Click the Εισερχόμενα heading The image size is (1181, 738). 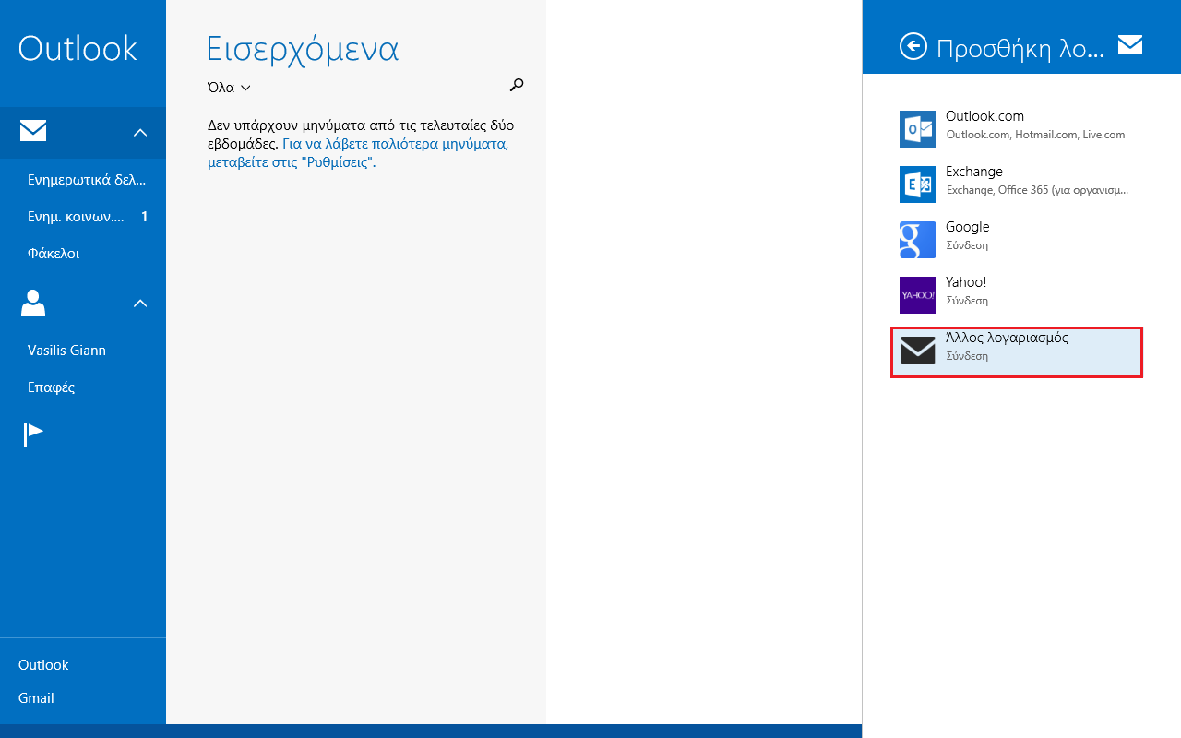(x=303, y=48)
